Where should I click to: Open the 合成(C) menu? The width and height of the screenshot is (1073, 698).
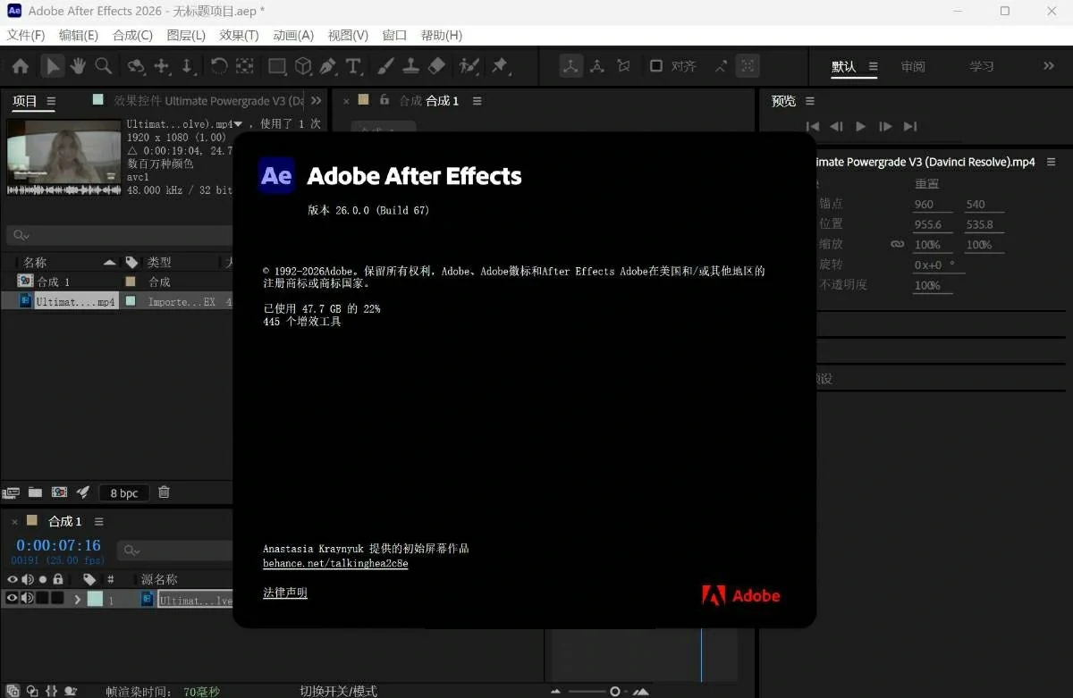click(132, 35)
